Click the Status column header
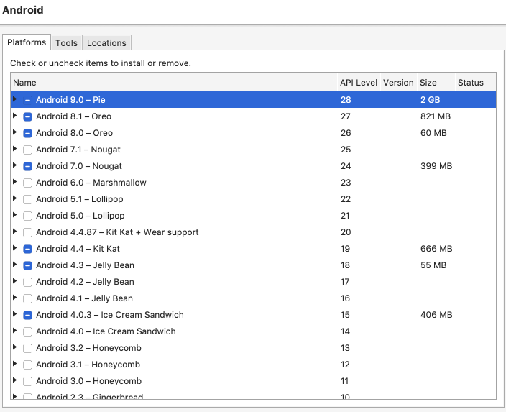506x412 pixels. pos(475,83)
